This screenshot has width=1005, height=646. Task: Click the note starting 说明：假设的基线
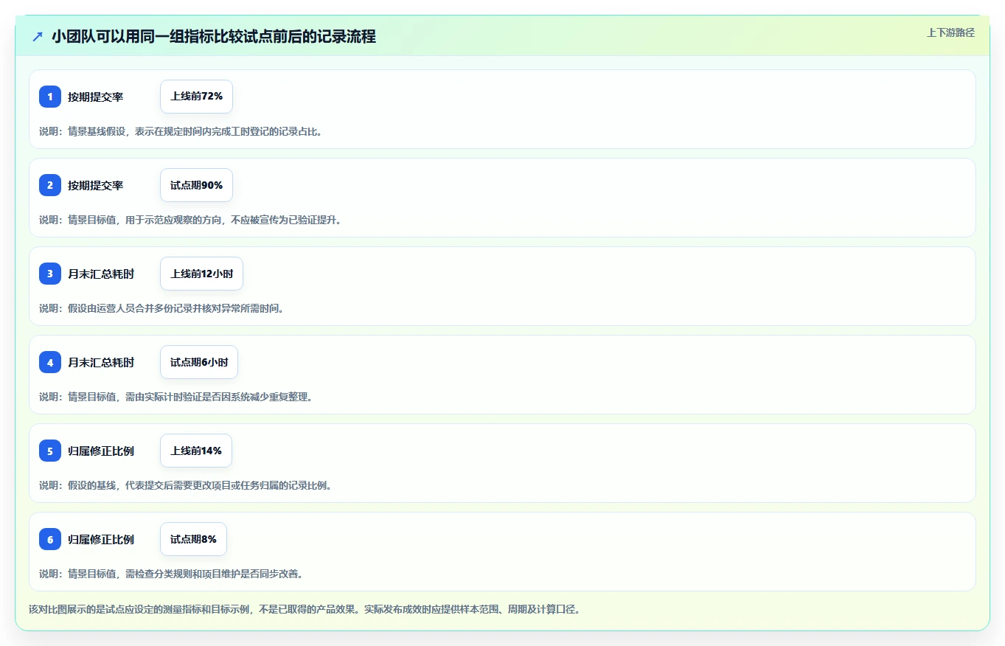(186, 485)
